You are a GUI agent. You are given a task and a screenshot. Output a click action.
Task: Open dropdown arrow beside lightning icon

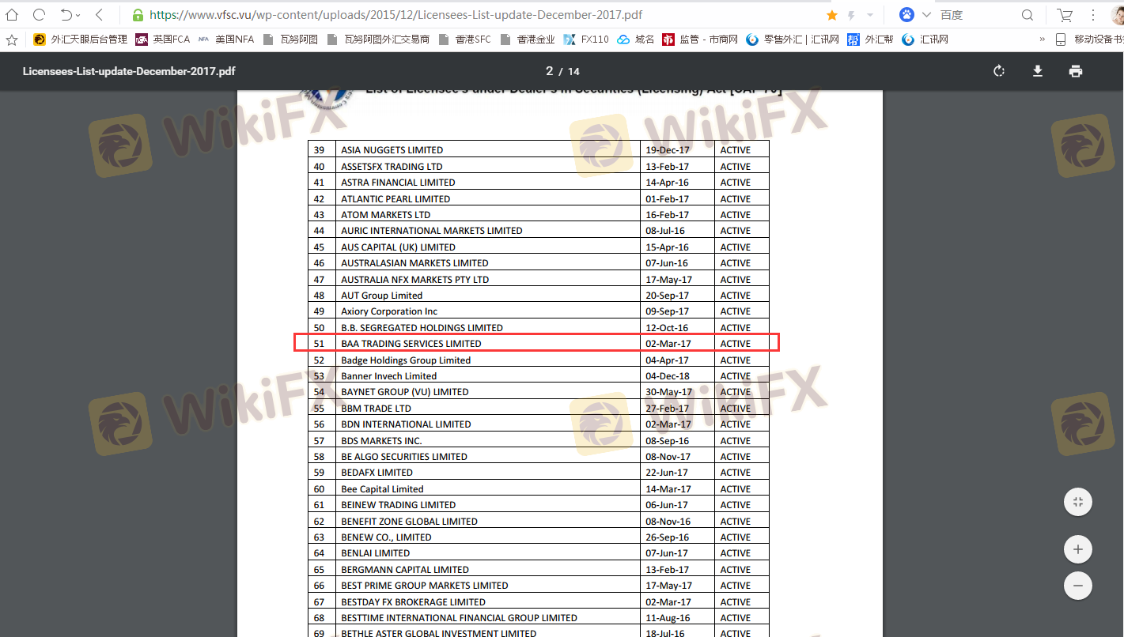(x=870, y=15)
